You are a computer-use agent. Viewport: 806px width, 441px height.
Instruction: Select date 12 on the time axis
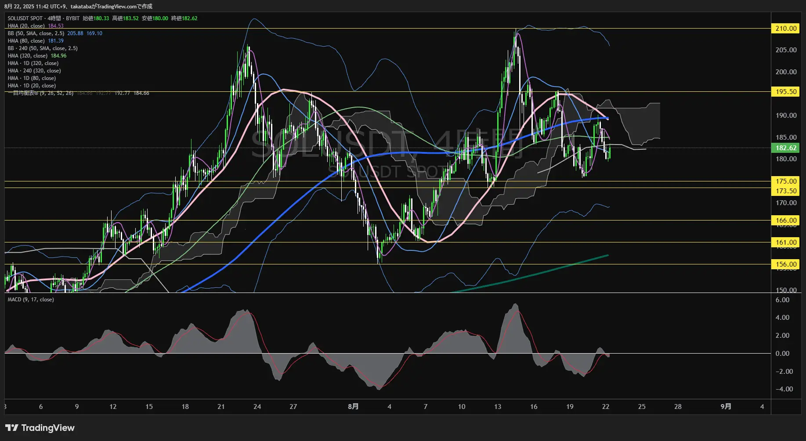(x=113, y=407)
